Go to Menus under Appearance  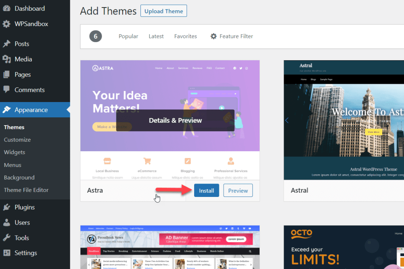click(x=13, y=165)
